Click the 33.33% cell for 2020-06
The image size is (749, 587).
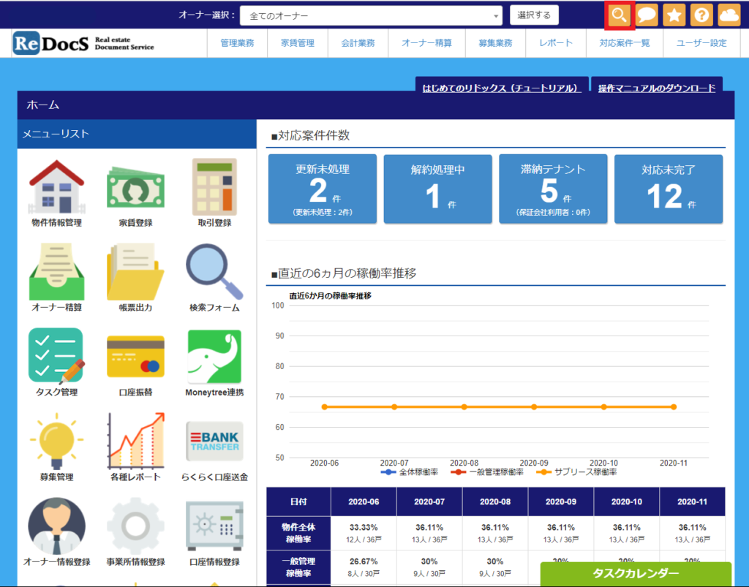(364, 533)
